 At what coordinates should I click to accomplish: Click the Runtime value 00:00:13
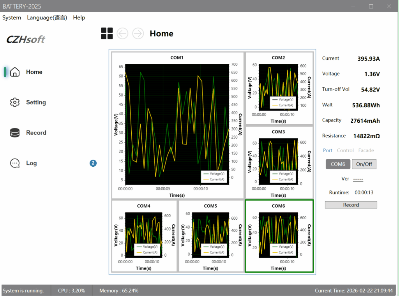364,192
